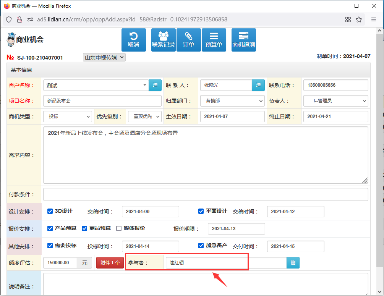
Task: Click the 取消 cancel toolbar button
Action: pos(133,40)
